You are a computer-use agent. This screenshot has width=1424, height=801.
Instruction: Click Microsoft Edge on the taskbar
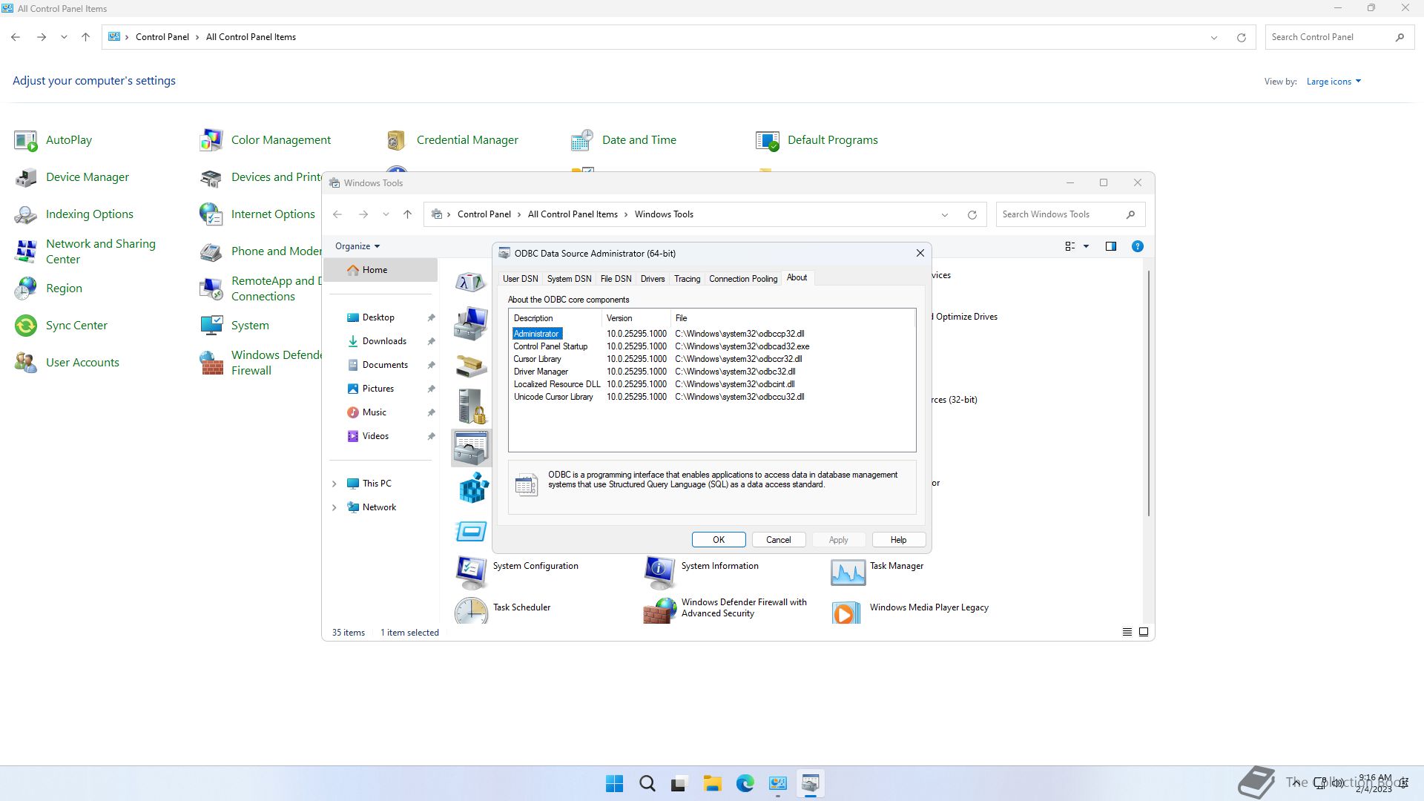point(745,784)
